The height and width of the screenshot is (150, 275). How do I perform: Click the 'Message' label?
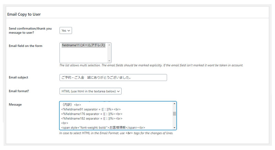15,105
